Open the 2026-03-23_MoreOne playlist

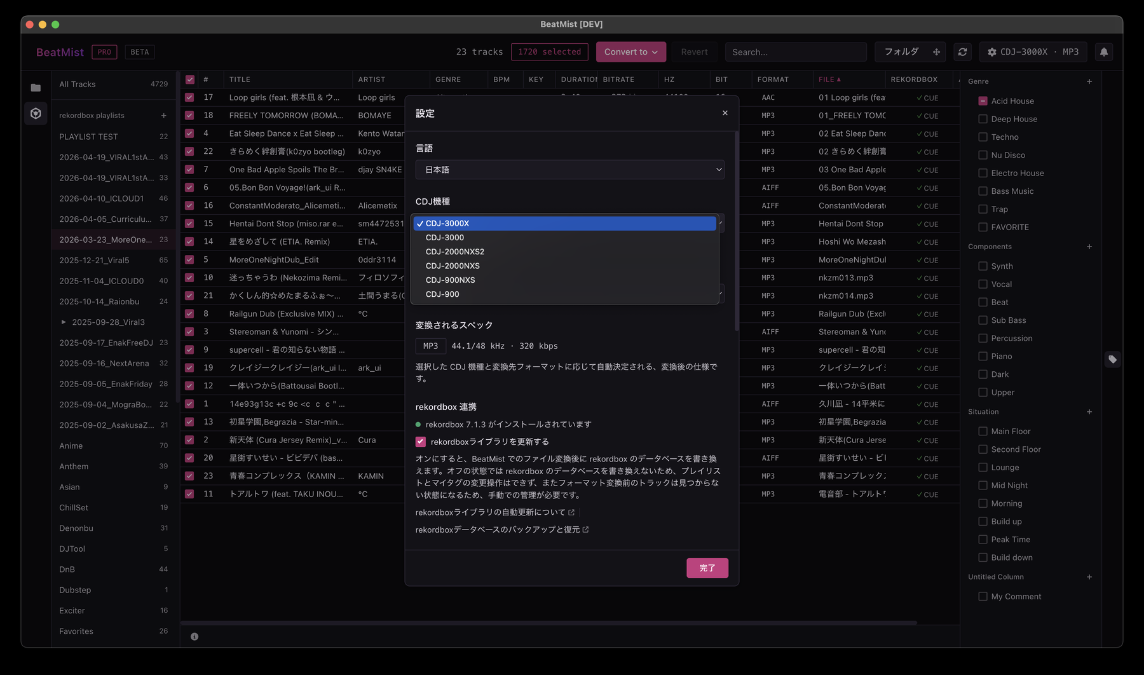coord(113,240)
